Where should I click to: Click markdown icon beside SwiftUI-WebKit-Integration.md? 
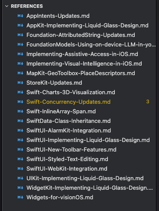coord(20,168)
